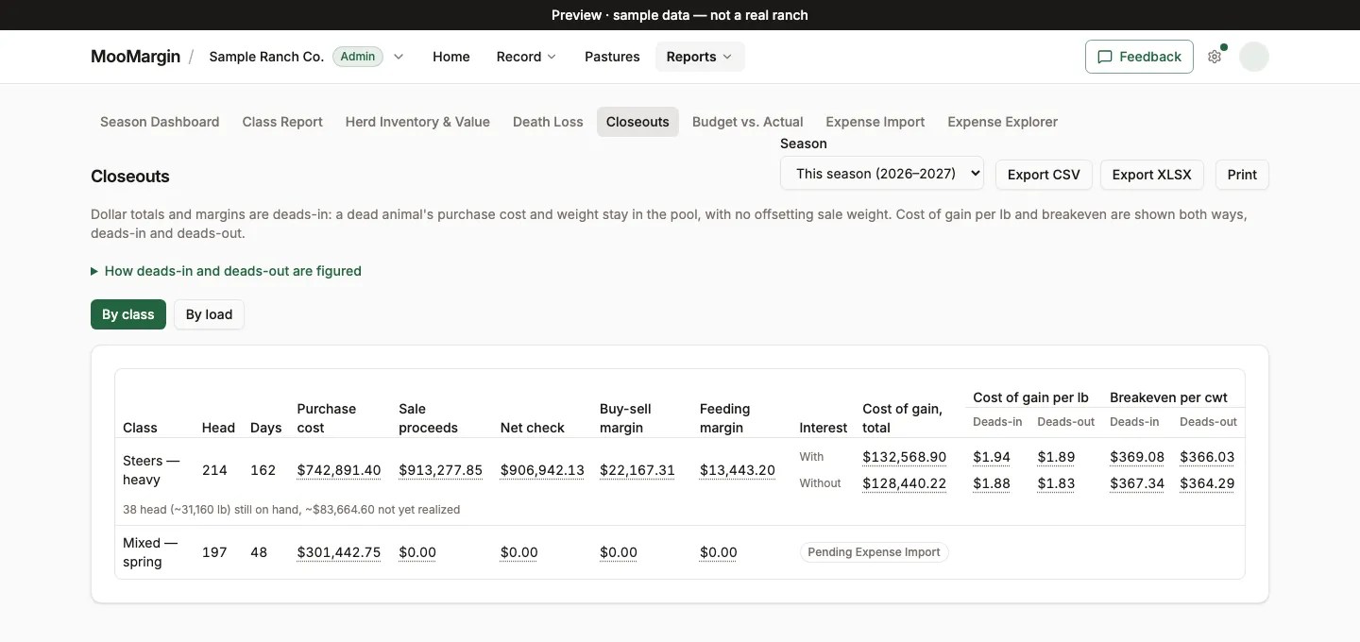Click breakeven deads-in $369.08
The width and height of the screenshot is (1360, 642).
(1137, 457)
